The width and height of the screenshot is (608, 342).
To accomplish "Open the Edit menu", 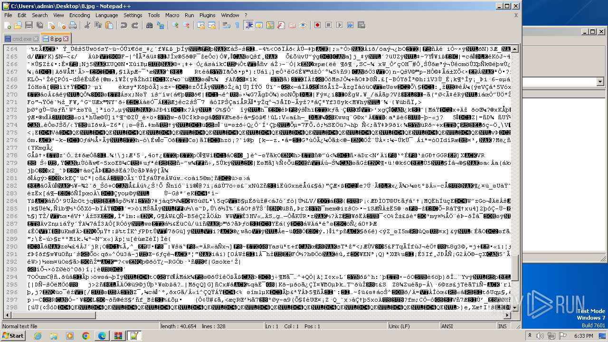I will (22, 15).
